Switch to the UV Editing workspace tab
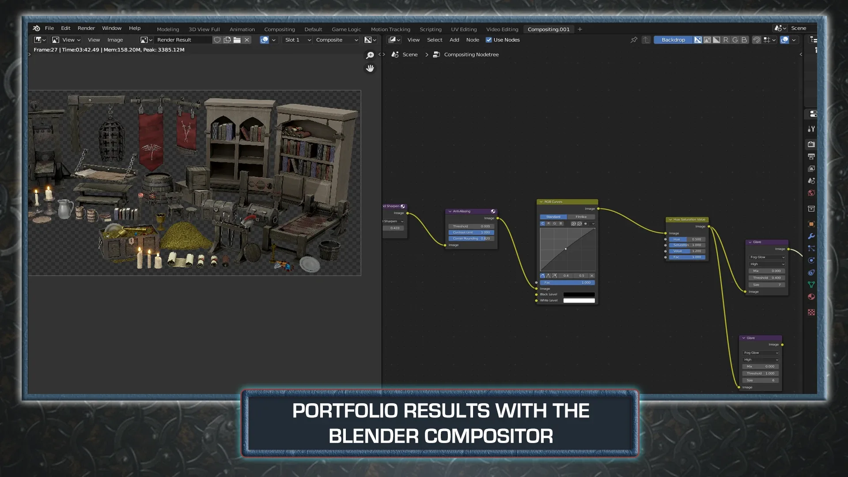Viewport: 848px width, 477px height. click(463, 29)
